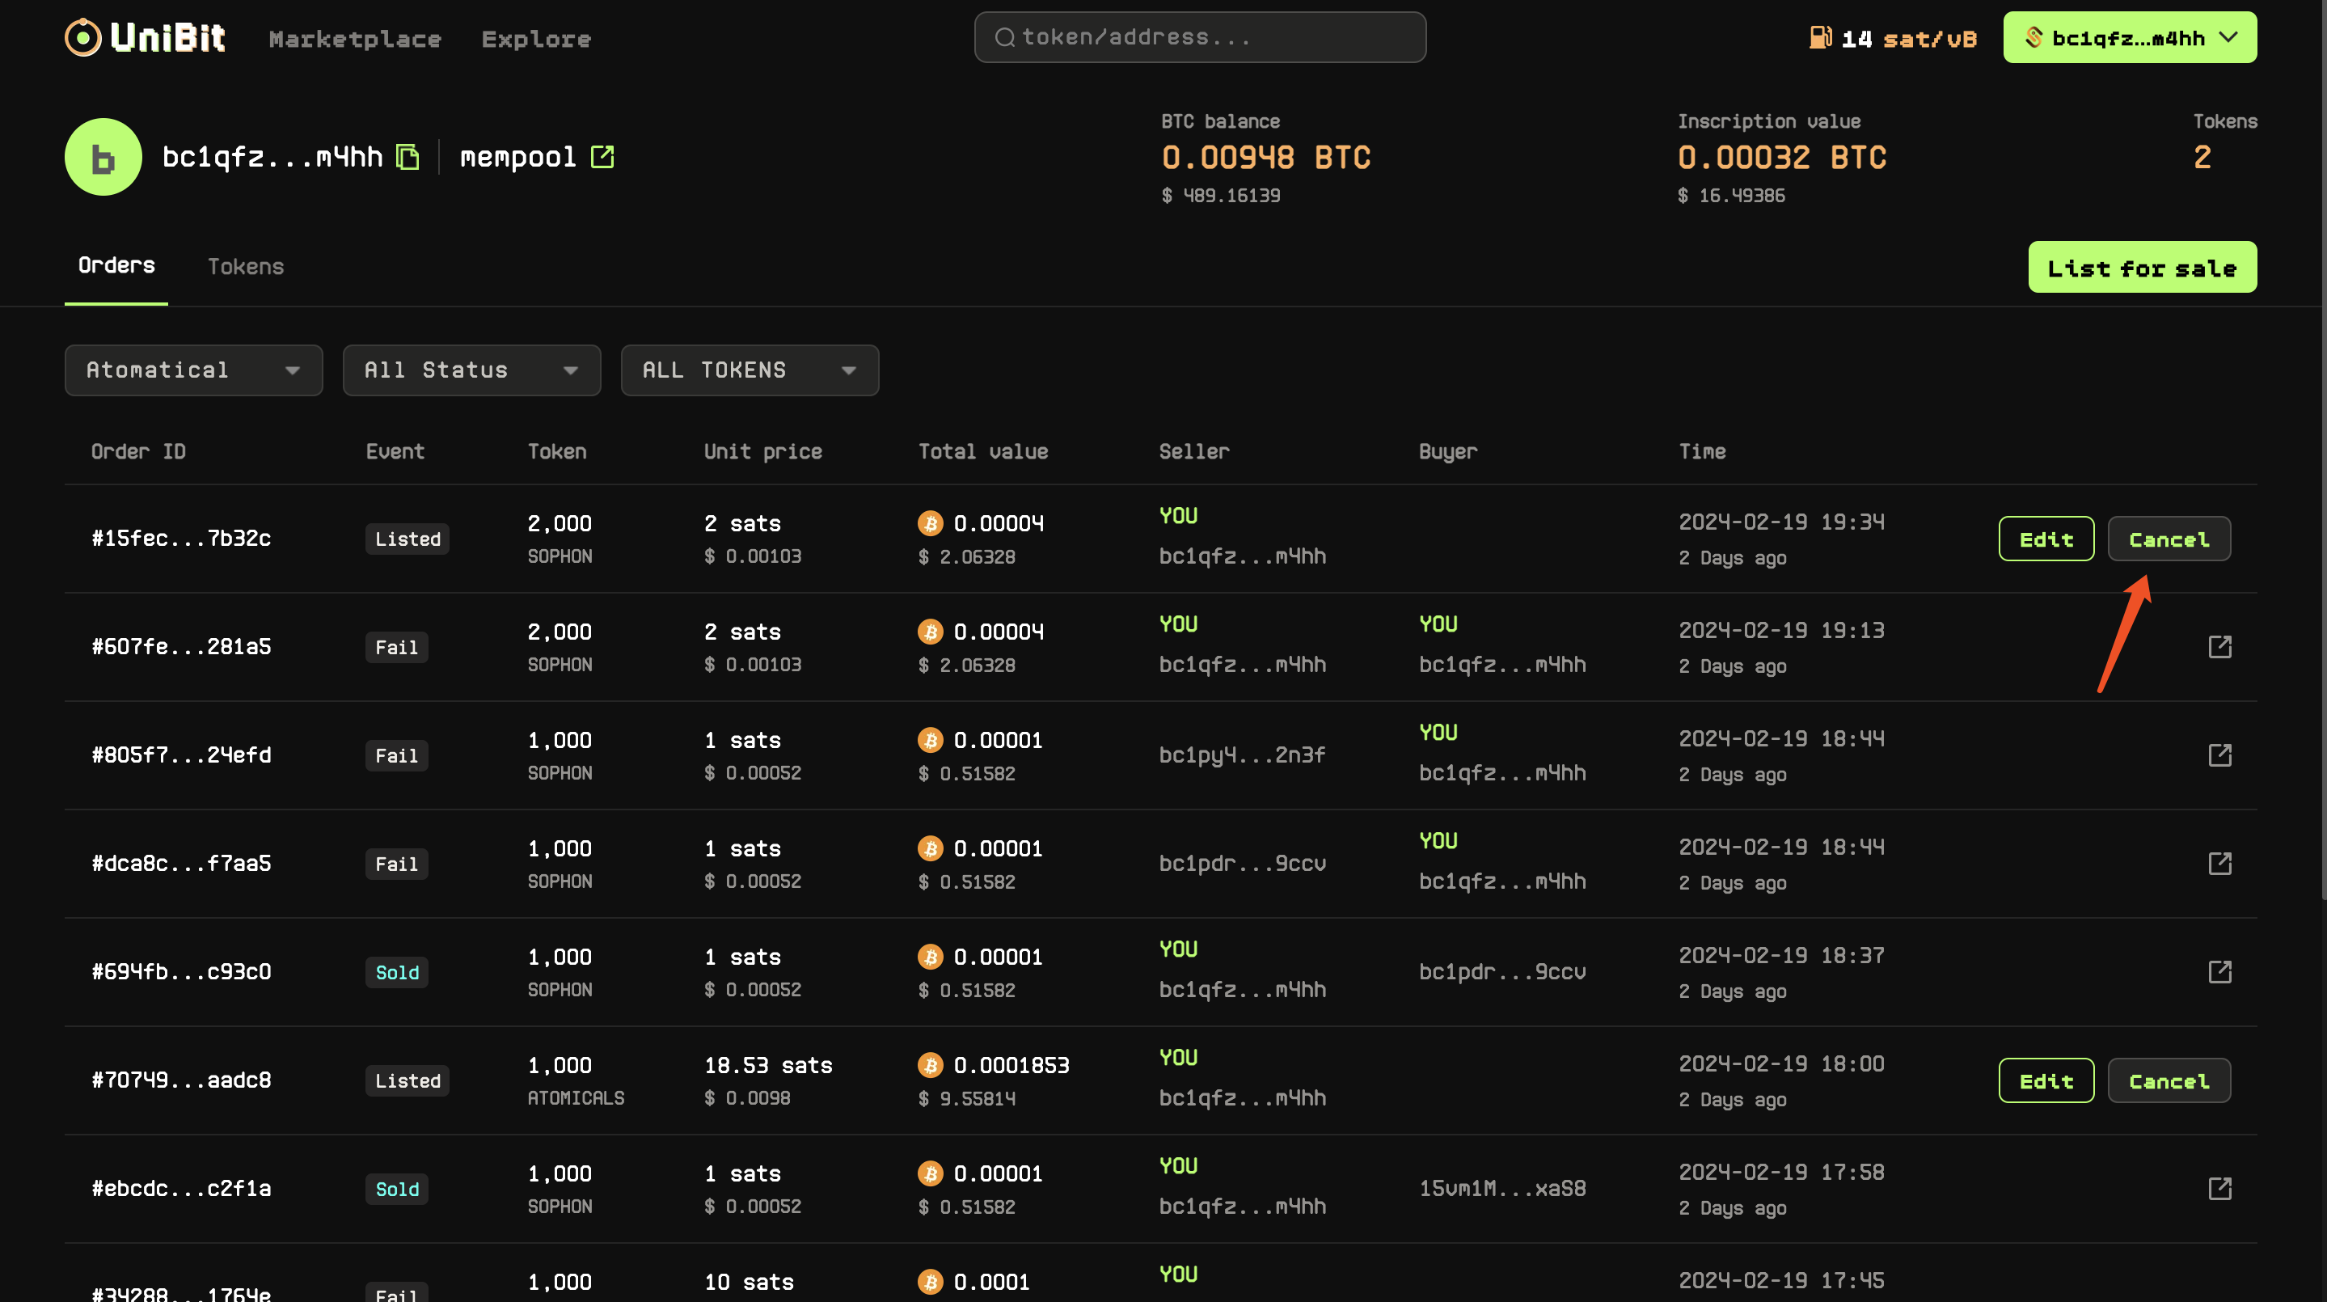Screen dimensions: 2327x1302
Task: Go to Marketplace page
Action: (355, 39)
